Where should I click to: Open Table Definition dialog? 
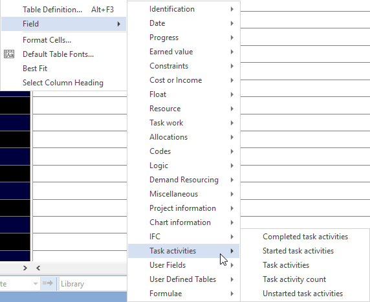[x=63, y=10]
